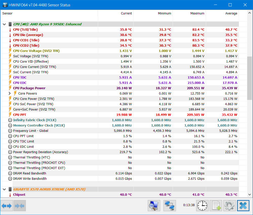The image size is (253, 215).
Task: Click thermometer icon beside Chipset
Action: click(10, 195)
